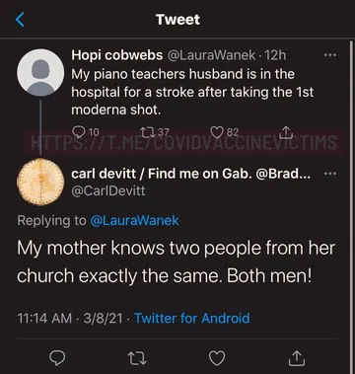Screen dimensions: 355x374
Task: Click the Tweet header title
Action: 177,20
